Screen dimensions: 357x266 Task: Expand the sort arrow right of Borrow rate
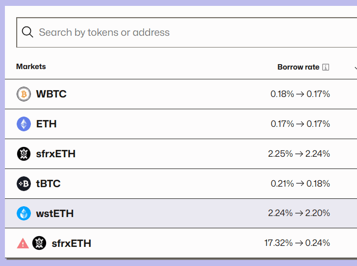pyautogui.click(x=355, y=68)
